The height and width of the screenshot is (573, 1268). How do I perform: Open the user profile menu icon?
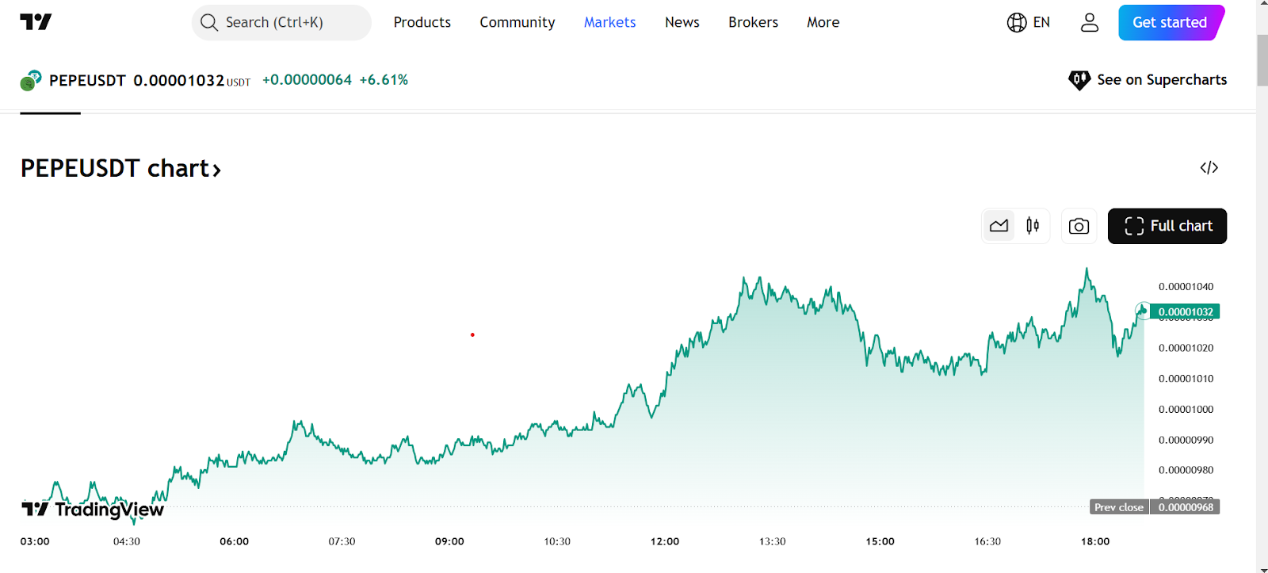point(1090,22)
